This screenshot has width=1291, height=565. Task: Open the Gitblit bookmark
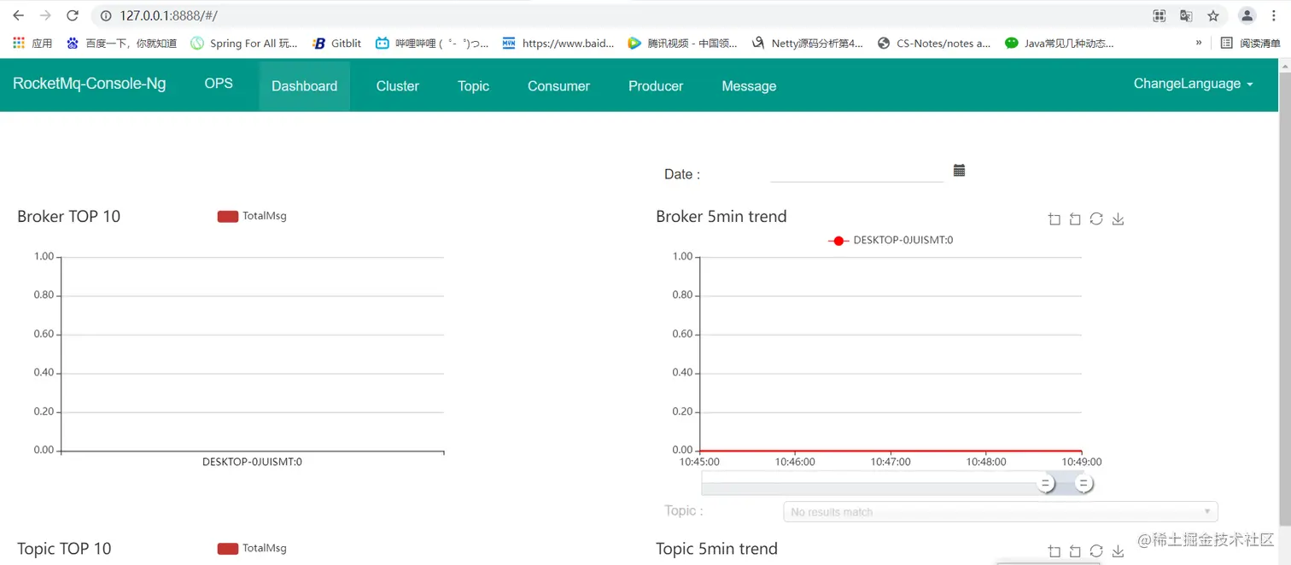(336, 43)
